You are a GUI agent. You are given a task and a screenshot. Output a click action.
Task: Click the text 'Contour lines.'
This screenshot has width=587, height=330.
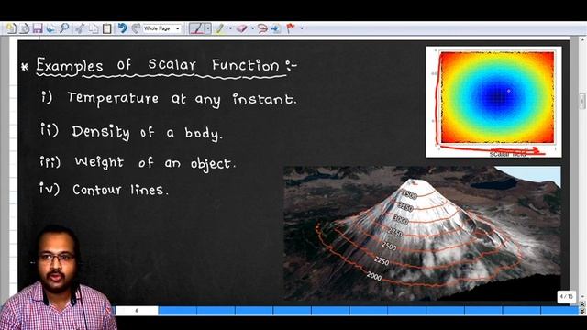120,190
